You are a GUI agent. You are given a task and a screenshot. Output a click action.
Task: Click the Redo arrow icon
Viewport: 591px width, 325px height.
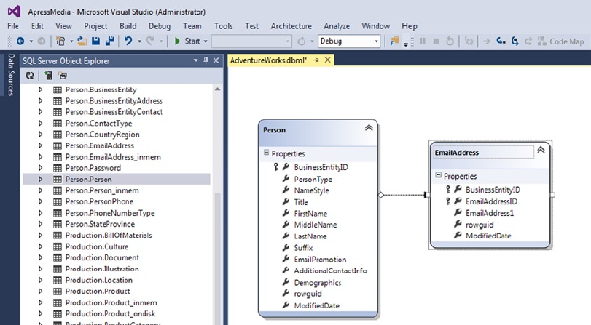[x=150, y=41]
